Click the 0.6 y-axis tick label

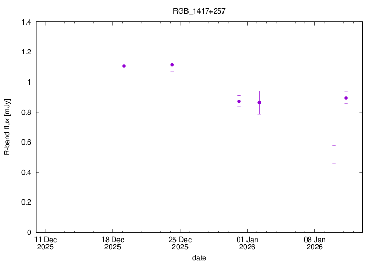pos(26,142)
